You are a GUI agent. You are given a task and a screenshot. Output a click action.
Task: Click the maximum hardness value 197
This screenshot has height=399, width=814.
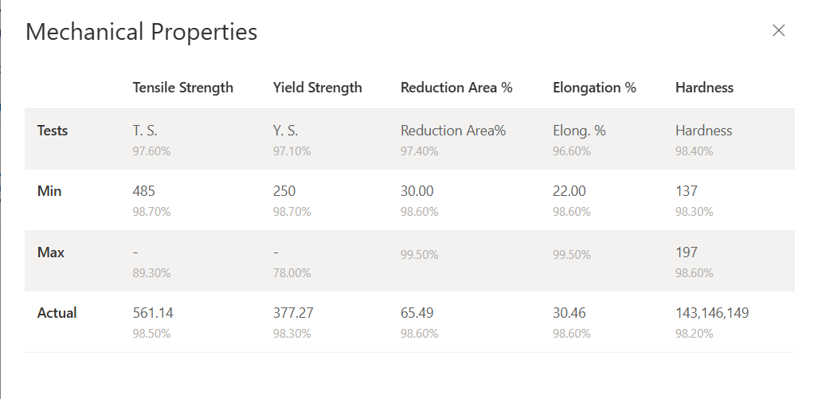click(x=686, y=252)
